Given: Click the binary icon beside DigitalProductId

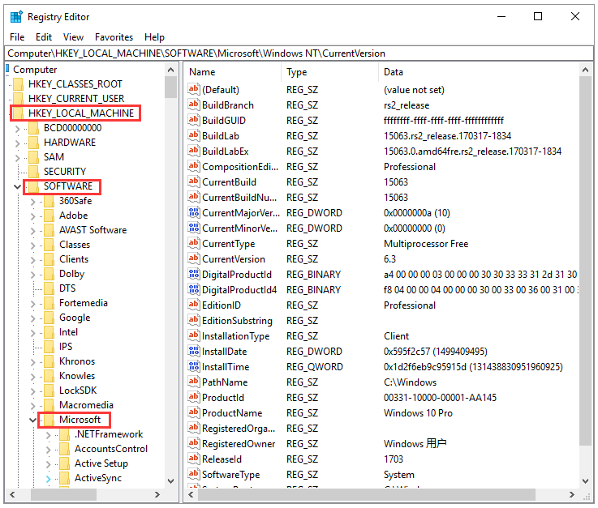Looking at the screenshot, I should pyautogui.click(x=194, y=274).
